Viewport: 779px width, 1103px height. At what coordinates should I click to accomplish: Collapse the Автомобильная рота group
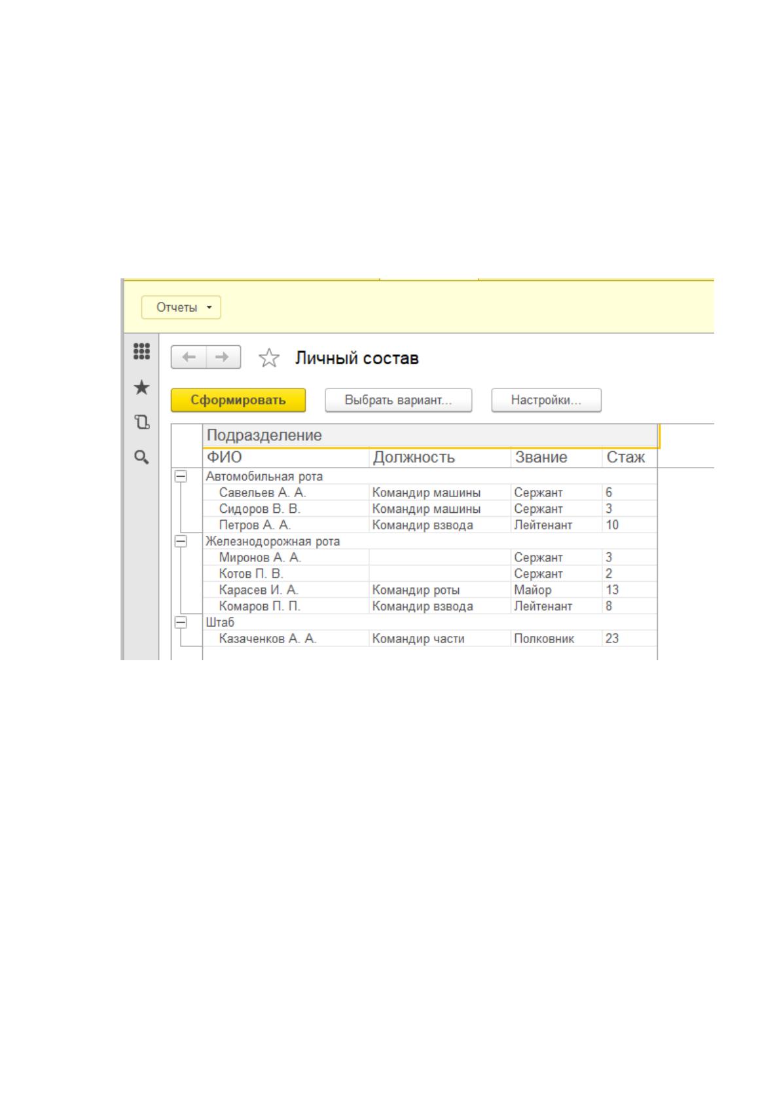click(181, 477)
